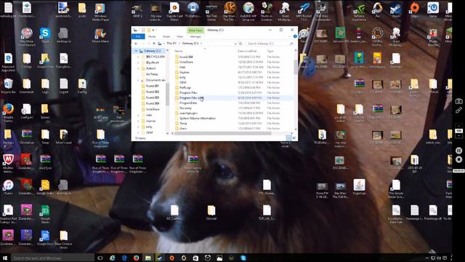Image resolution: width=465 pixels, height=262 pixels.
Task: Select the Google Drive desktop shortcut
Action: [45, 61]
